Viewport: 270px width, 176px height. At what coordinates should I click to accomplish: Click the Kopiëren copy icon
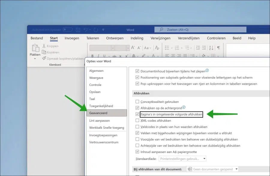coord(44,52)
